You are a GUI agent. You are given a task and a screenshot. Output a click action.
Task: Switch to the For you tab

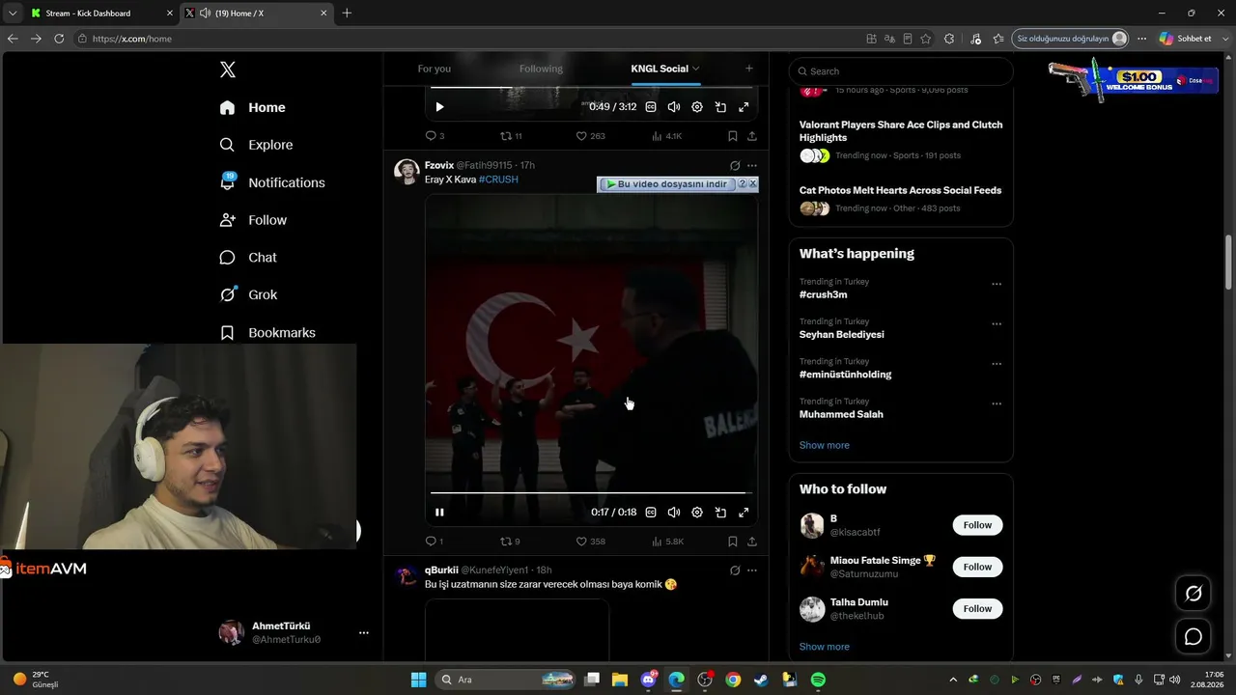[x=435, y=69]
